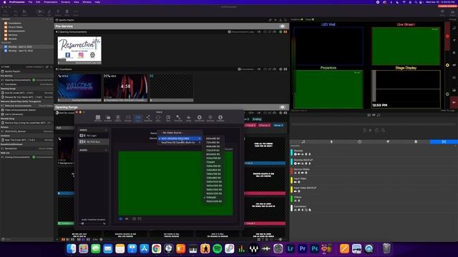Click the Projectors screen preview

[x=328, y=89]
